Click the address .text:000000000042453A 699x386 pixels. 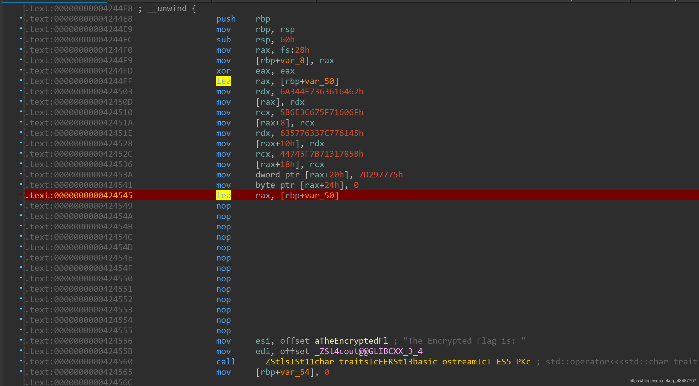[x=79, y=175]
